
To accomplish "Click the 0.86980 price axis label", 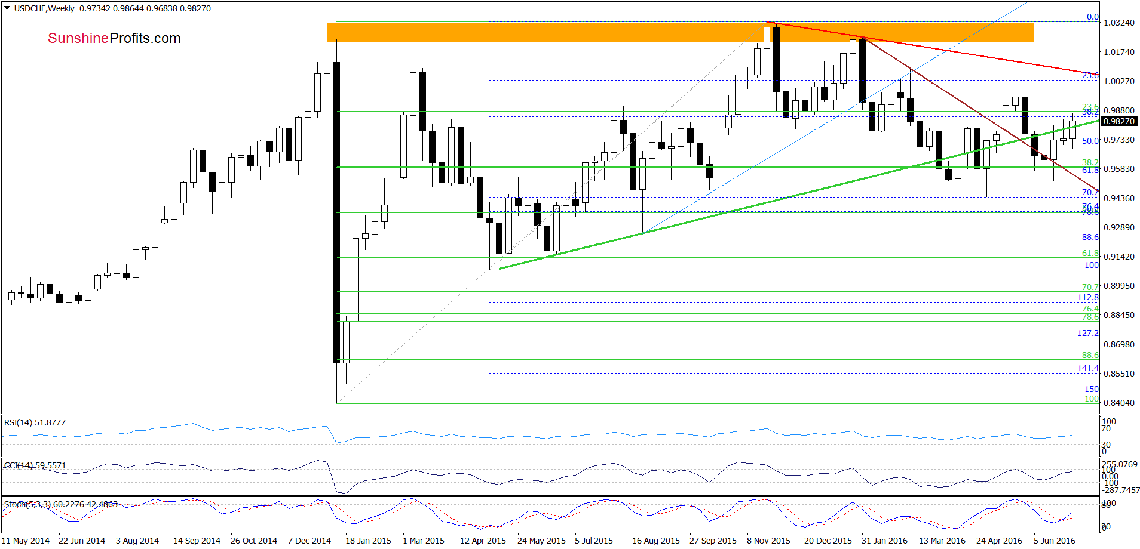I will click(x=1119, y=344).
